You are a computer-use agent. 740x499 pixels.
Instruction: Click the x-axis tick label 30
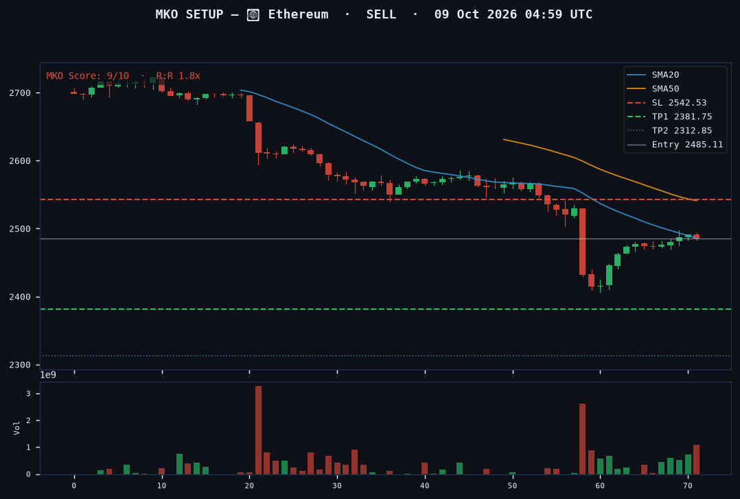pyautogui.click(x=337, y=486)
